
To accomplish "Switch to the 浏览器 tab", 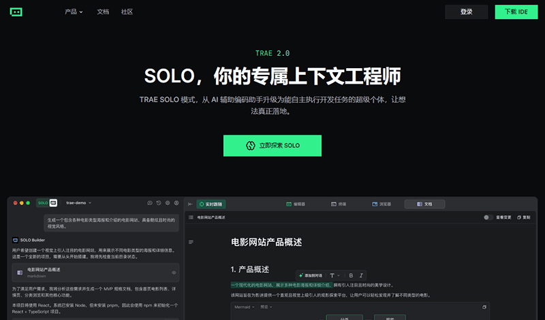I will tap(381, 204).
